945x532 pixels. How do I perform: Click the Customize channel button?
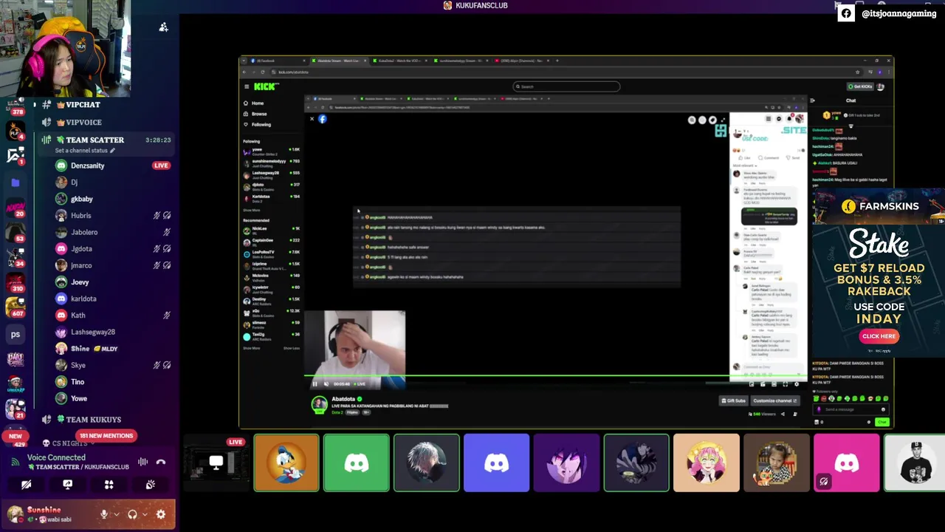tap(774, 400)
